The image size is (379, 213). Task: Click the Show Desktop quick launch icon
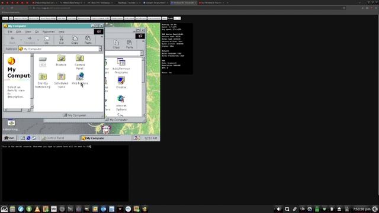23,138
